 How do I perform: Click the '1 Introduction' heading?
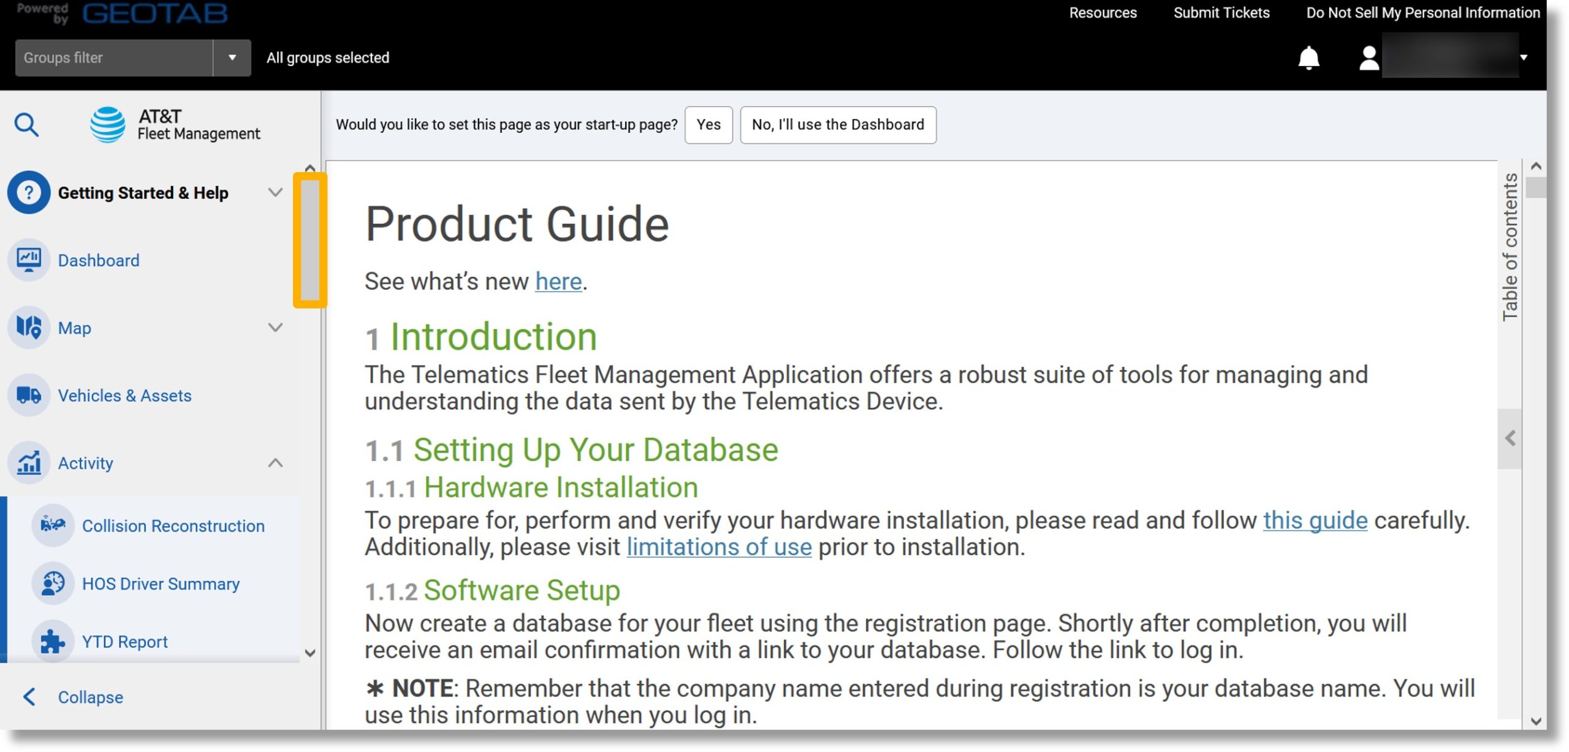(x=481, y=337)
